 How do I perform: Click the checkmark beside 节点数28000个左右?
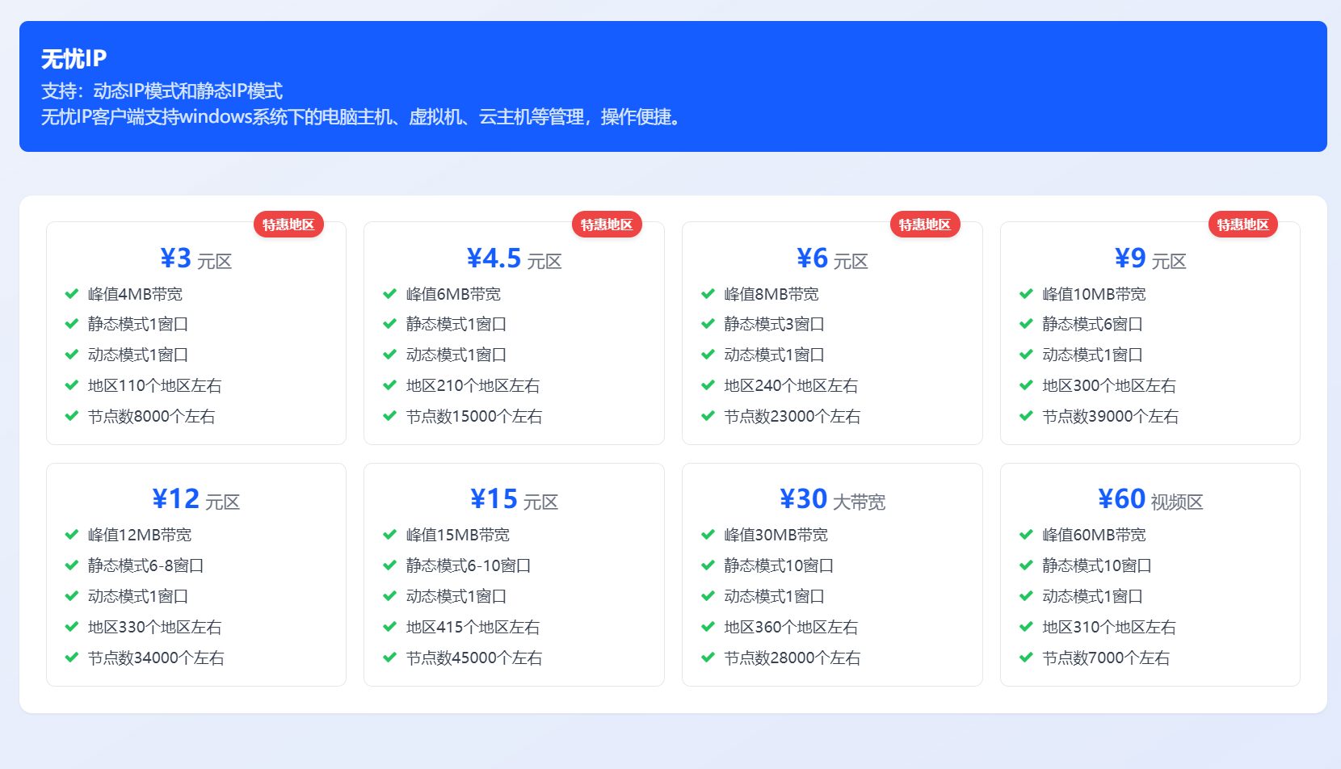click(708, 658)
